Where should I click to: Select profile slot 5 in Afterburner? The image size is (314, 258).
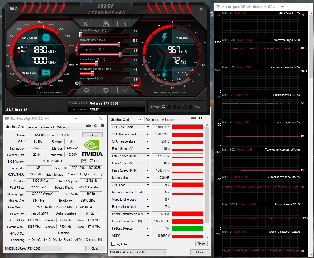(190, 107)
